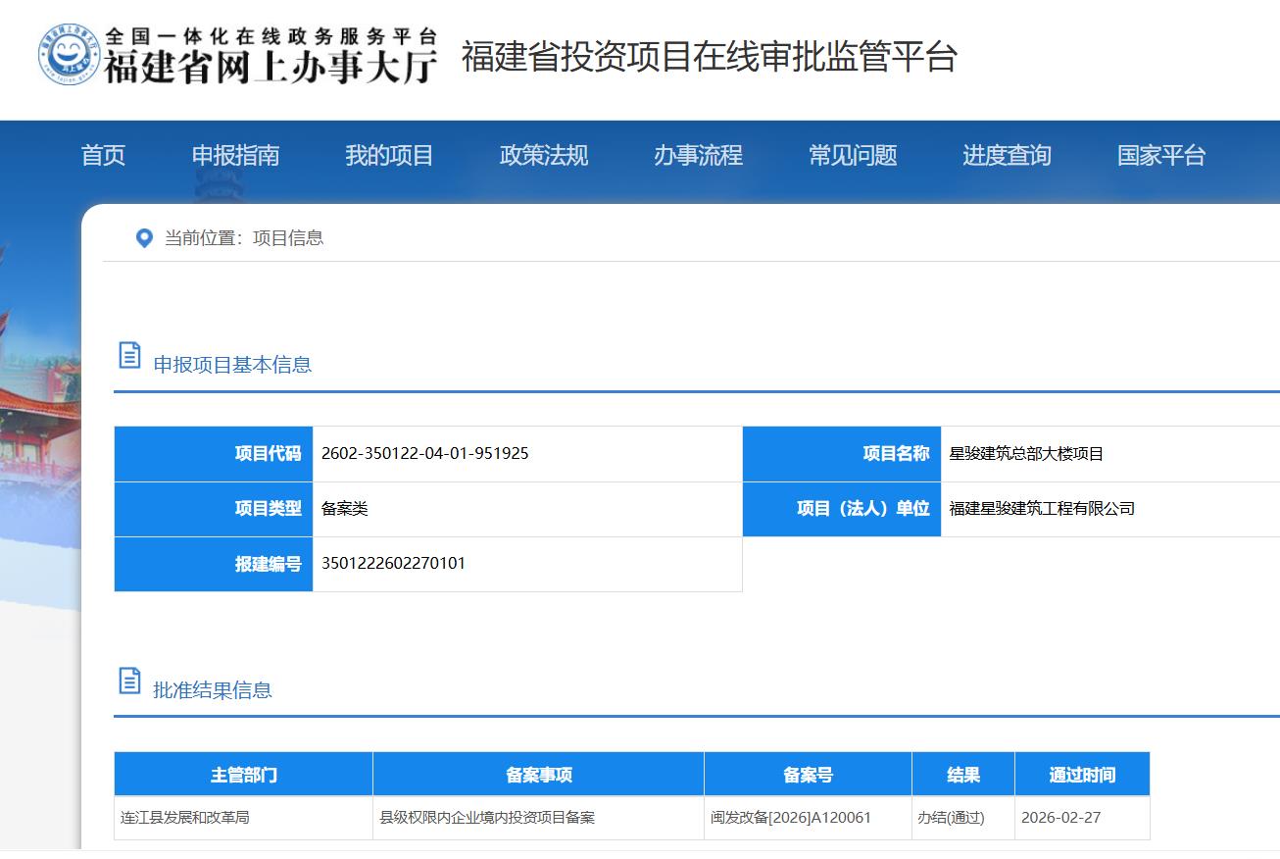Click the document icon beside 申报项目基本信息
Screen dimensions: 1280x859
129,356
